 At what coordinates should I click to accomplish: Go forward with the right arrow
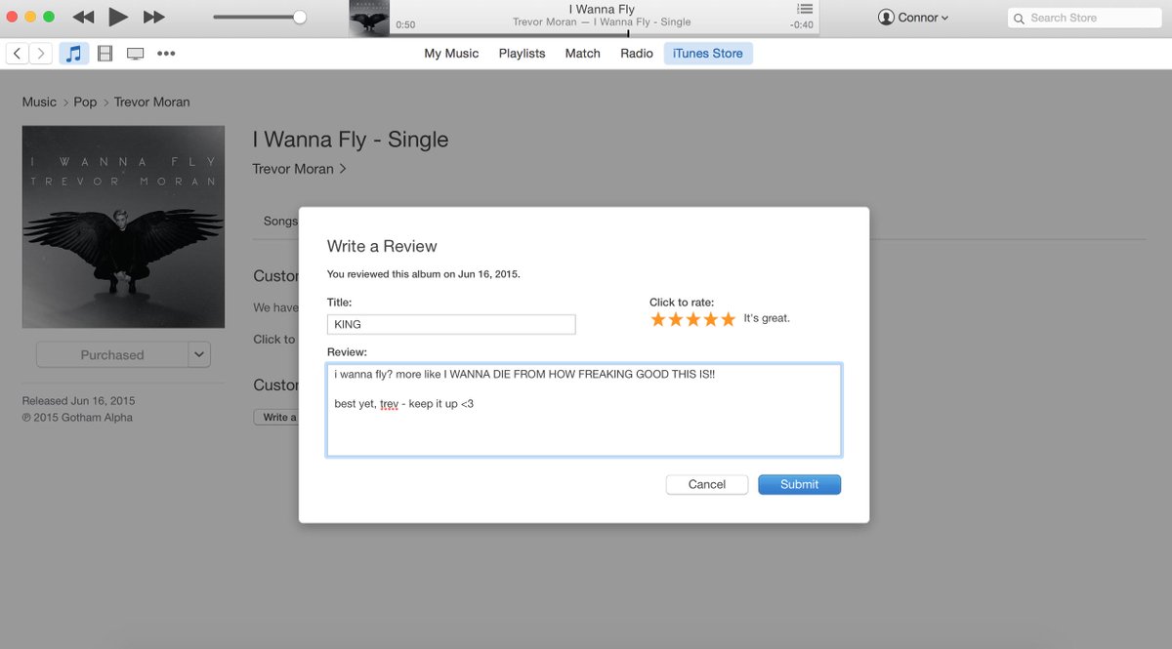click(x=40, y=54)
